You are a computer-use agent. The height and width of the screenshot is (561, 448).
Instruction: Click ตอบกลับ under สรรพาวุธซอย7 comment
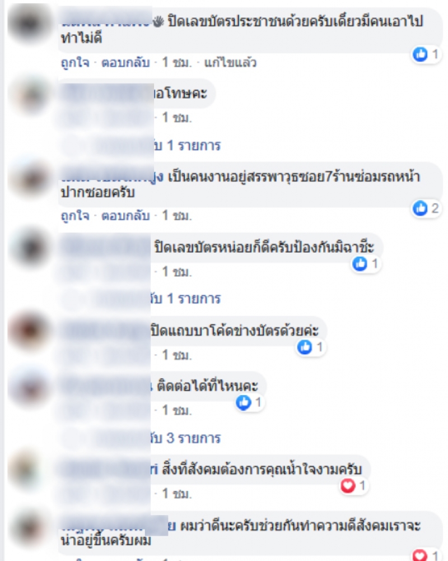(x=125, y=216)
